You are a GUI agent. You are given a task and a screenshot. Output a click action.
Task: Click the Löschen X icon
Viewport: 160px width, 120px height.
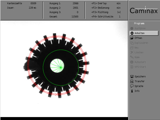point(132,53)
